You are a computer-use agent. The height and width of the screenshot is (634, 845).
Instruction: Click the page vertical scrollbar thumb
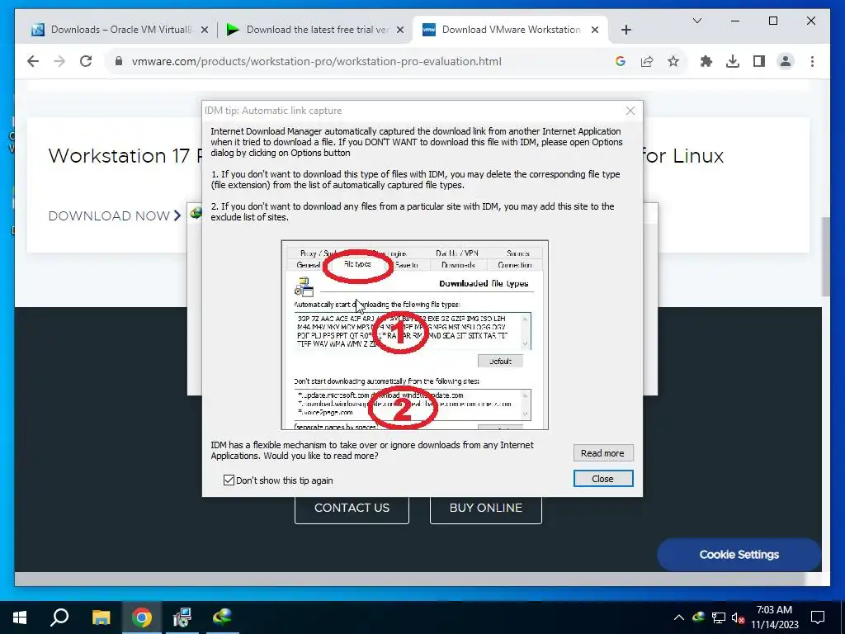point(825,257)
